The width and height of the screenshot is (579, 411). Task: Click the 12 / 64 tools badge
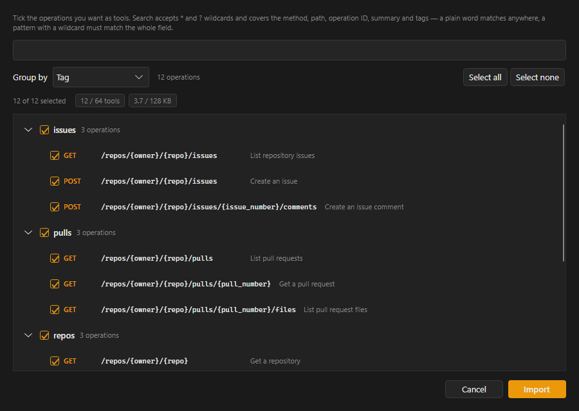click(100, 101)
